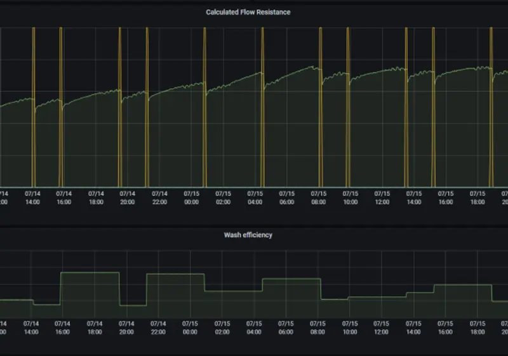Click the 07/15 14:00 label in Flow Resistance panel
This screenshot has height=356, width=508.
pos(414,198)
